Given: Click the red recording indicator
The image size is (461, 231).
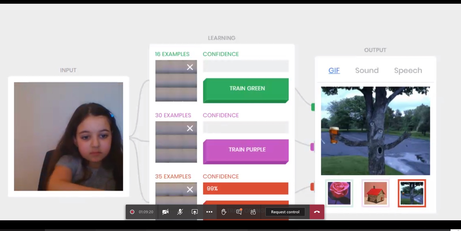Looking at the screenshot, I should pos(132,212).
